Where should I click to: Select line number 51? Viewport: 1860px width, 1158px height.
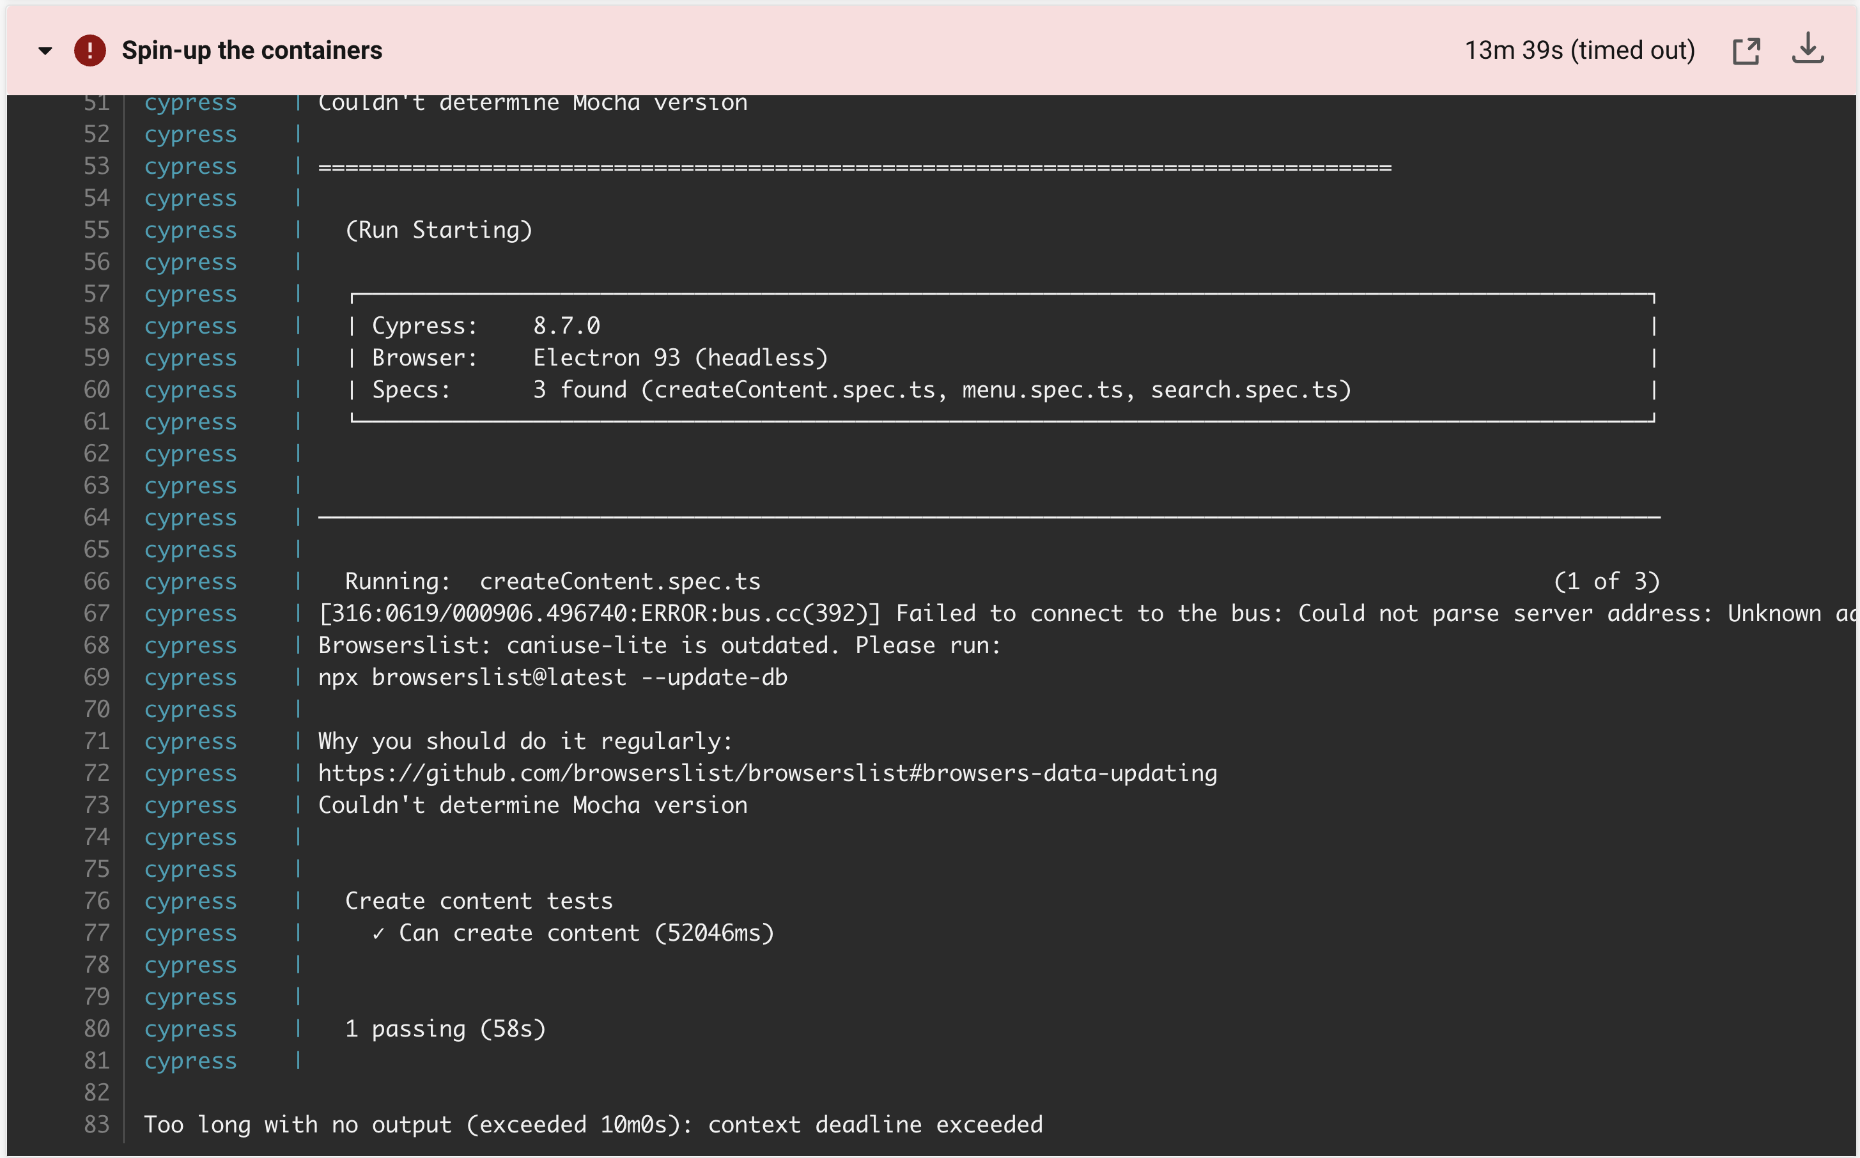point(97,102)
